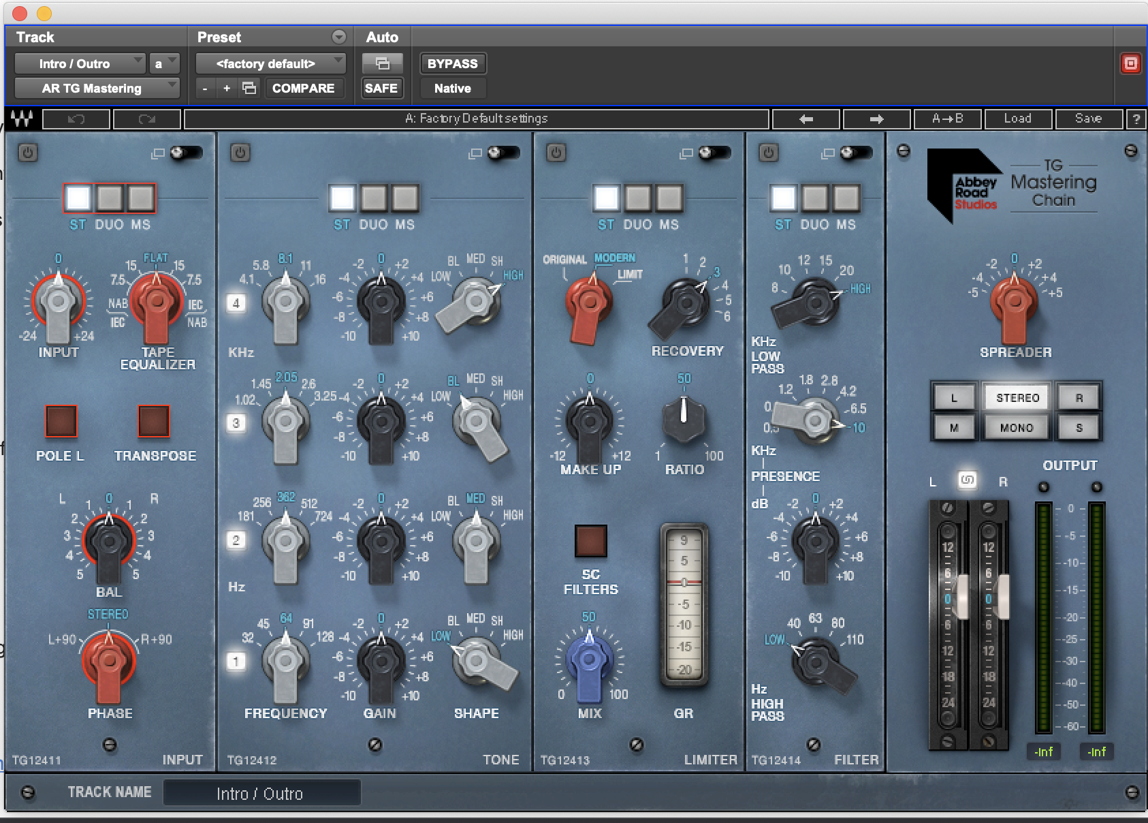Click the preset settings copy icon
Image resolution: width=1148 pixels, height=823 pixels.
(x=249, y=88)
